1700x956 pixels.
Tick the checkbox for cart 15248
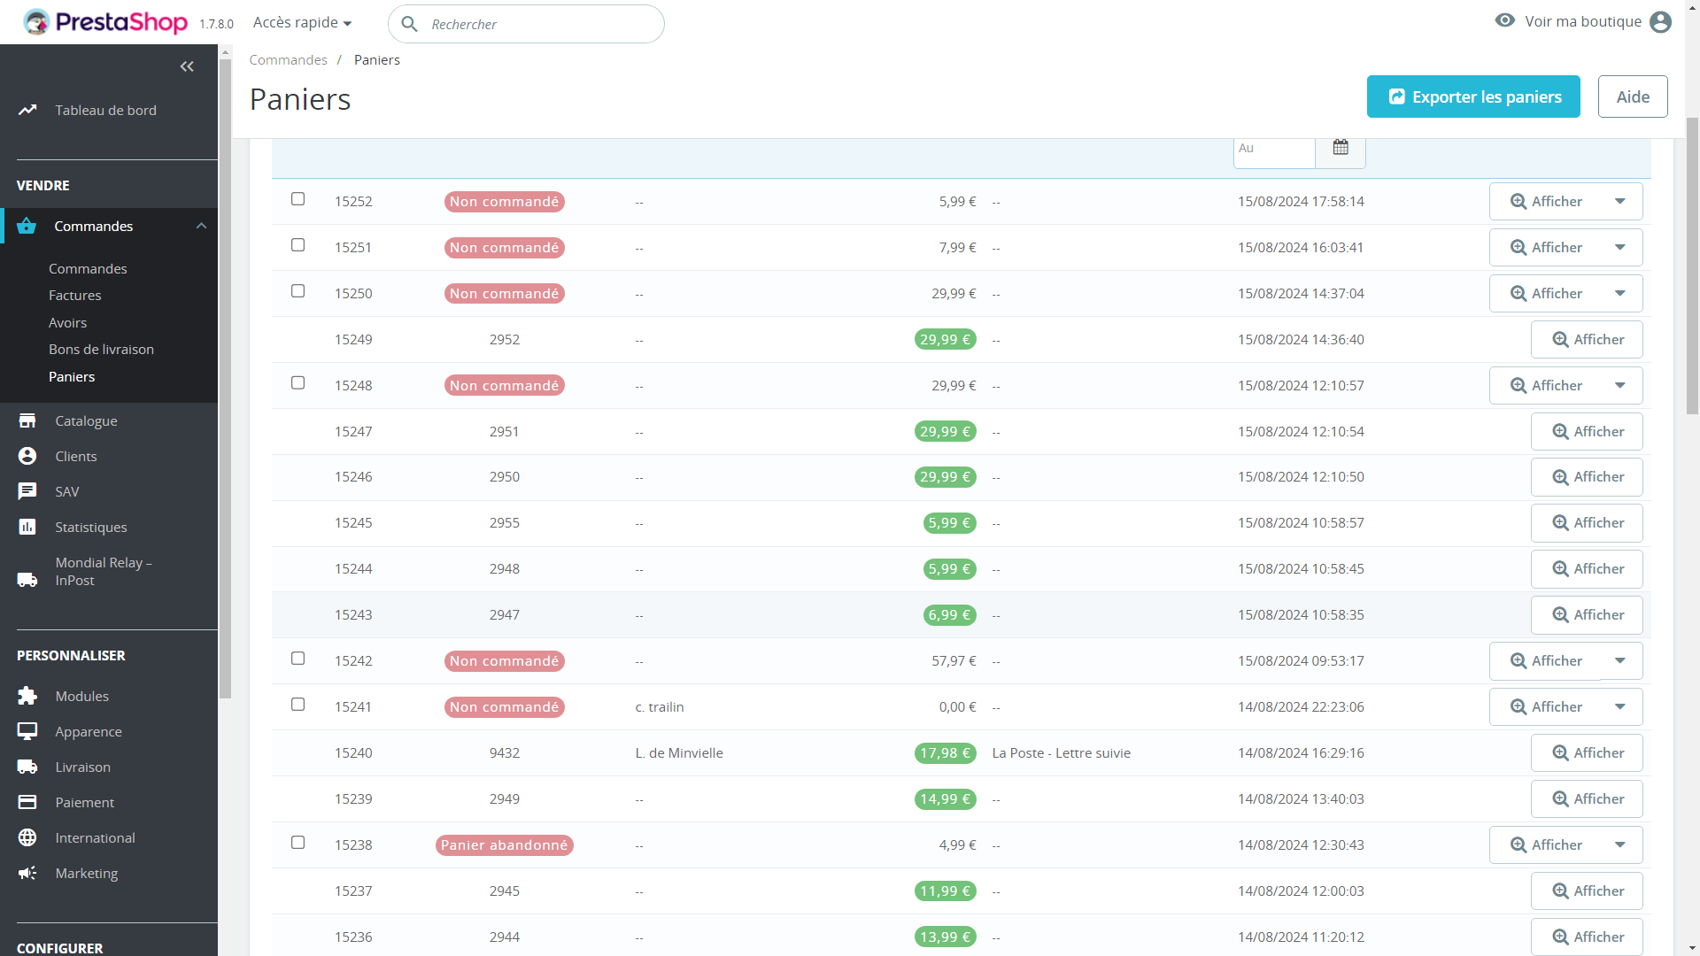click(298, 383)
